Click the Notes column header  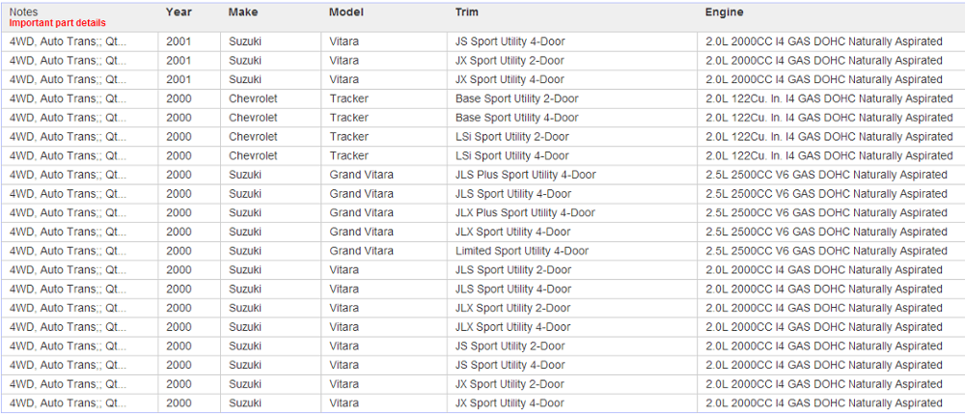click(24, 12)
